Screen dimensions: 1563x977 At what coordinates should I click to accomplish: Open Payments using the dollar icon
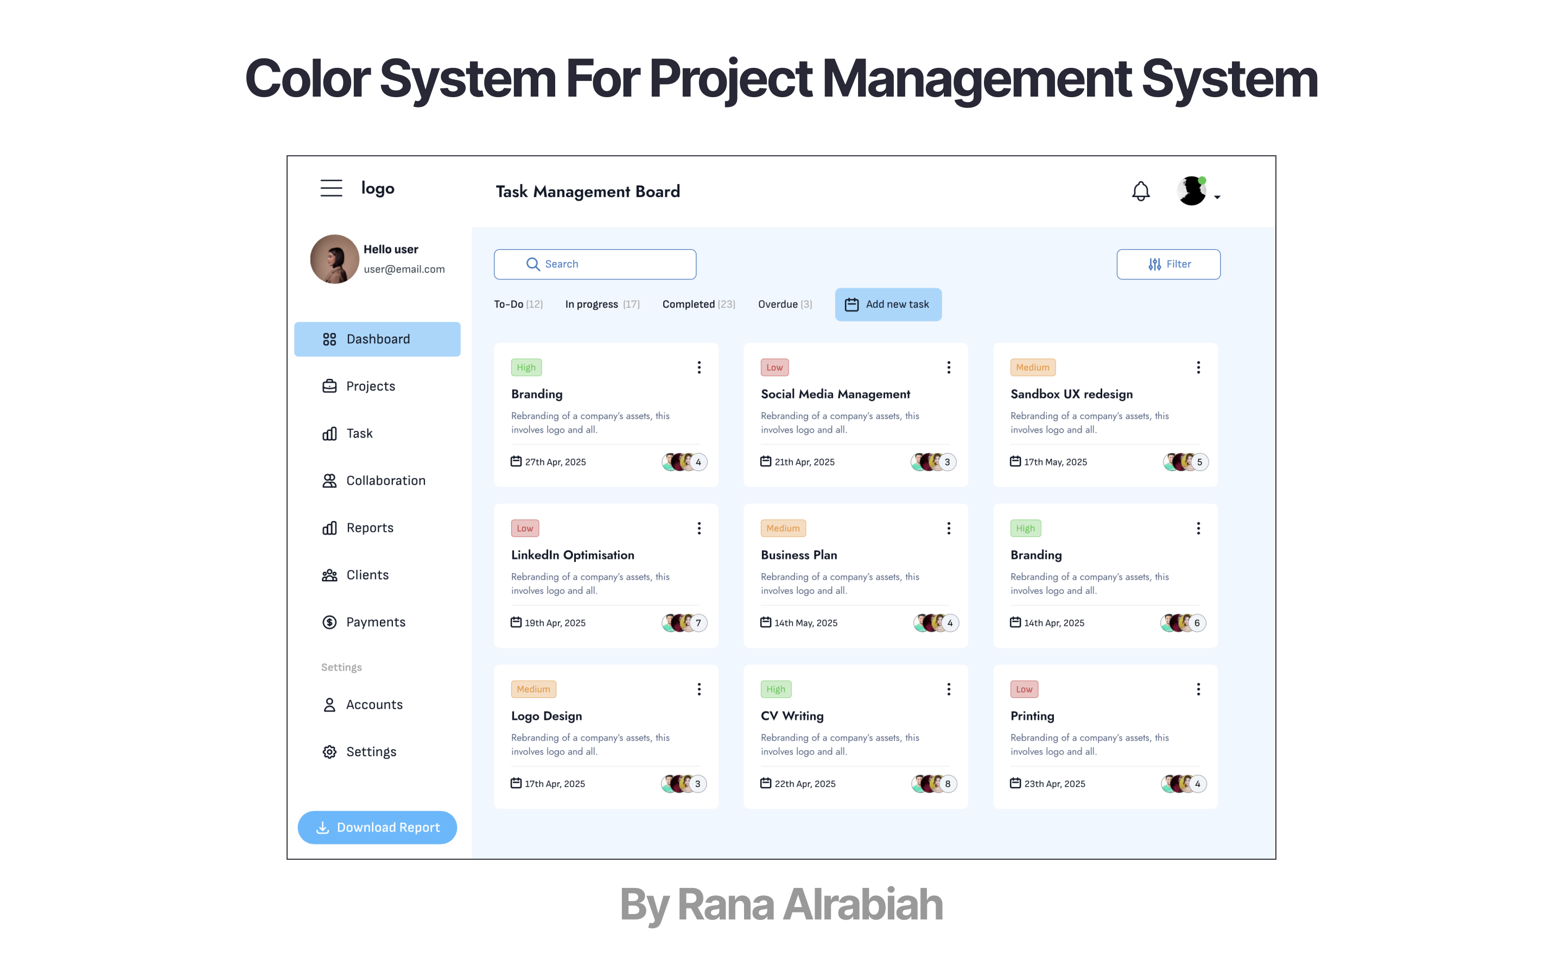pyautogui.click(x=329, y=621)
